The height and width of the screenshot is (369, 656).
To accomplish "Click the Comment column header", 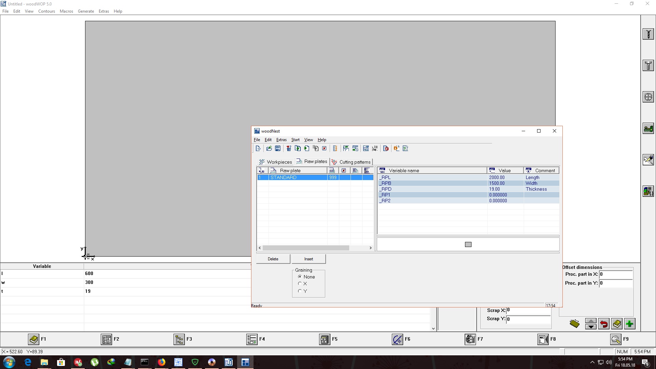I will [542, 170].
